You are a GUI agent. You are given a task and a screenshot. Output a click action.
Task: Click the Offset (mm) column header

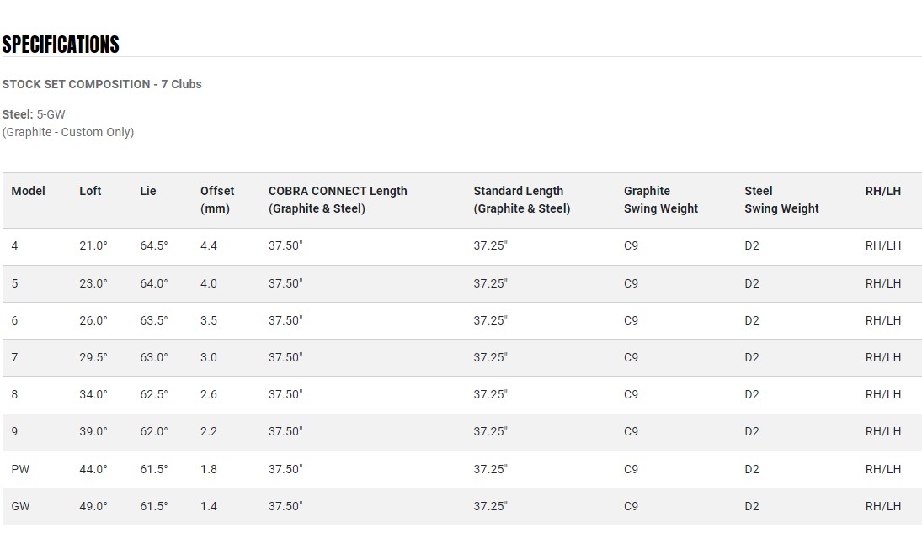(217, 199)
